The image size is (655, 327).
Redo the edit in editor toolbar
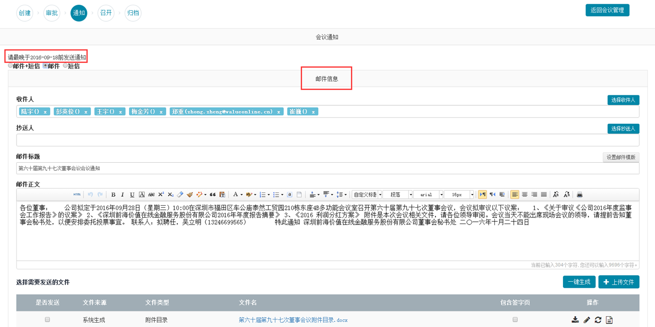point(100,194)
